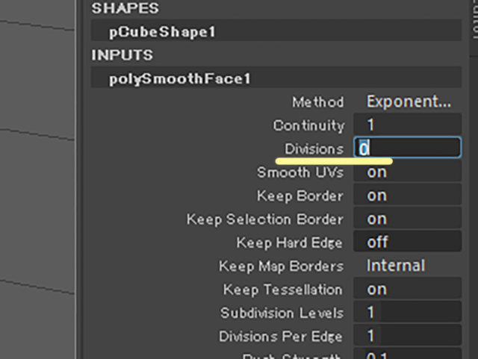Open the Method dropdown showing Exponential
Screen dimensions: 478x359
point(408,102)
